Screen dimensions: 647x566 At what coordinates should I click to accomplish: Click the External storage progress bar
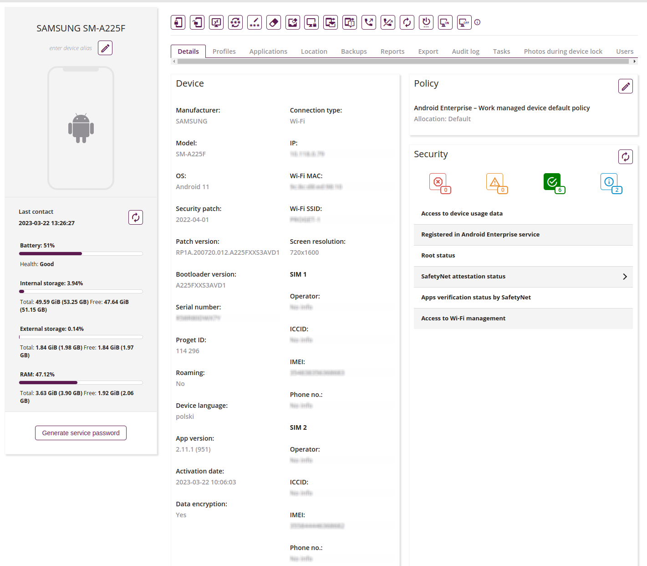[81, 337]
